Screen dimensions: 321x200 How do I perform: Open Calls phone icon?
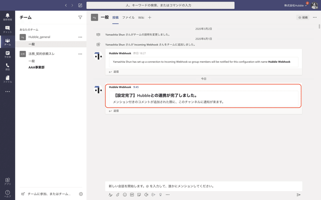pos(8,67)
